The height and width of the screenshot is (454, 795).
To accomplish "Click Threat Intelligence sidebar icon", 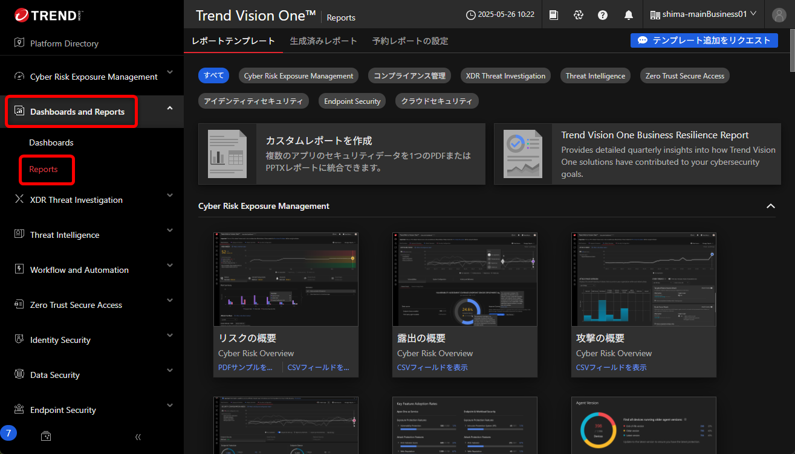I will (19, 234).
